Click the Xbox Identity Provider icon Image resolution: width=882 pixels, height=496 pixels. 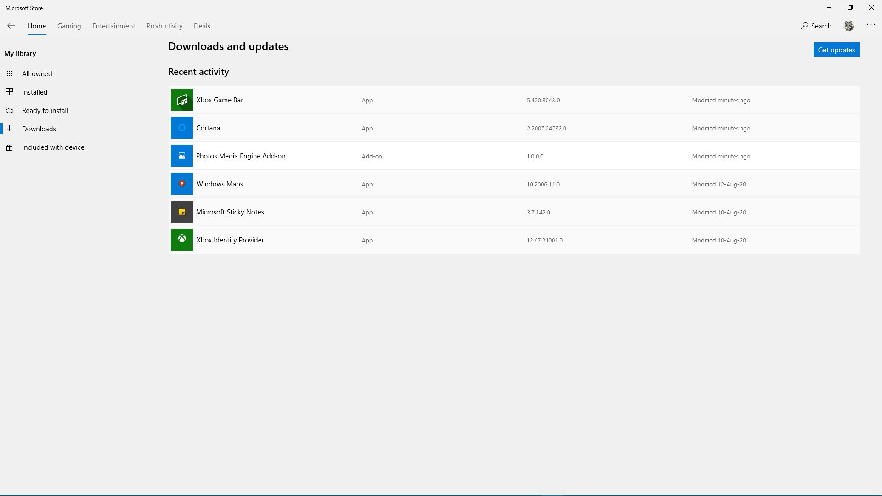pos(181,240)
